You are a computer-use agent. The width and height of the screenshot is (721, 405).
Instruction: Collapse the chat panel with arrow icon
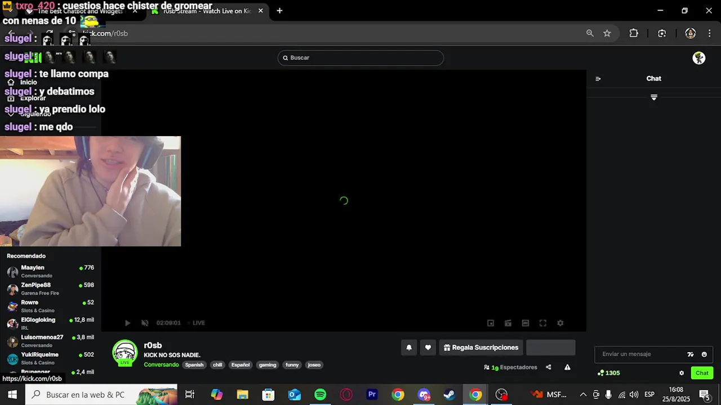[598, 79]
